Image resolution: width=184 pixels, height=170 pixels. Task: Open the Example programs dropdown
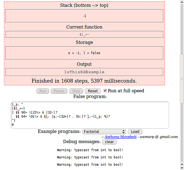tap(104, 132)
